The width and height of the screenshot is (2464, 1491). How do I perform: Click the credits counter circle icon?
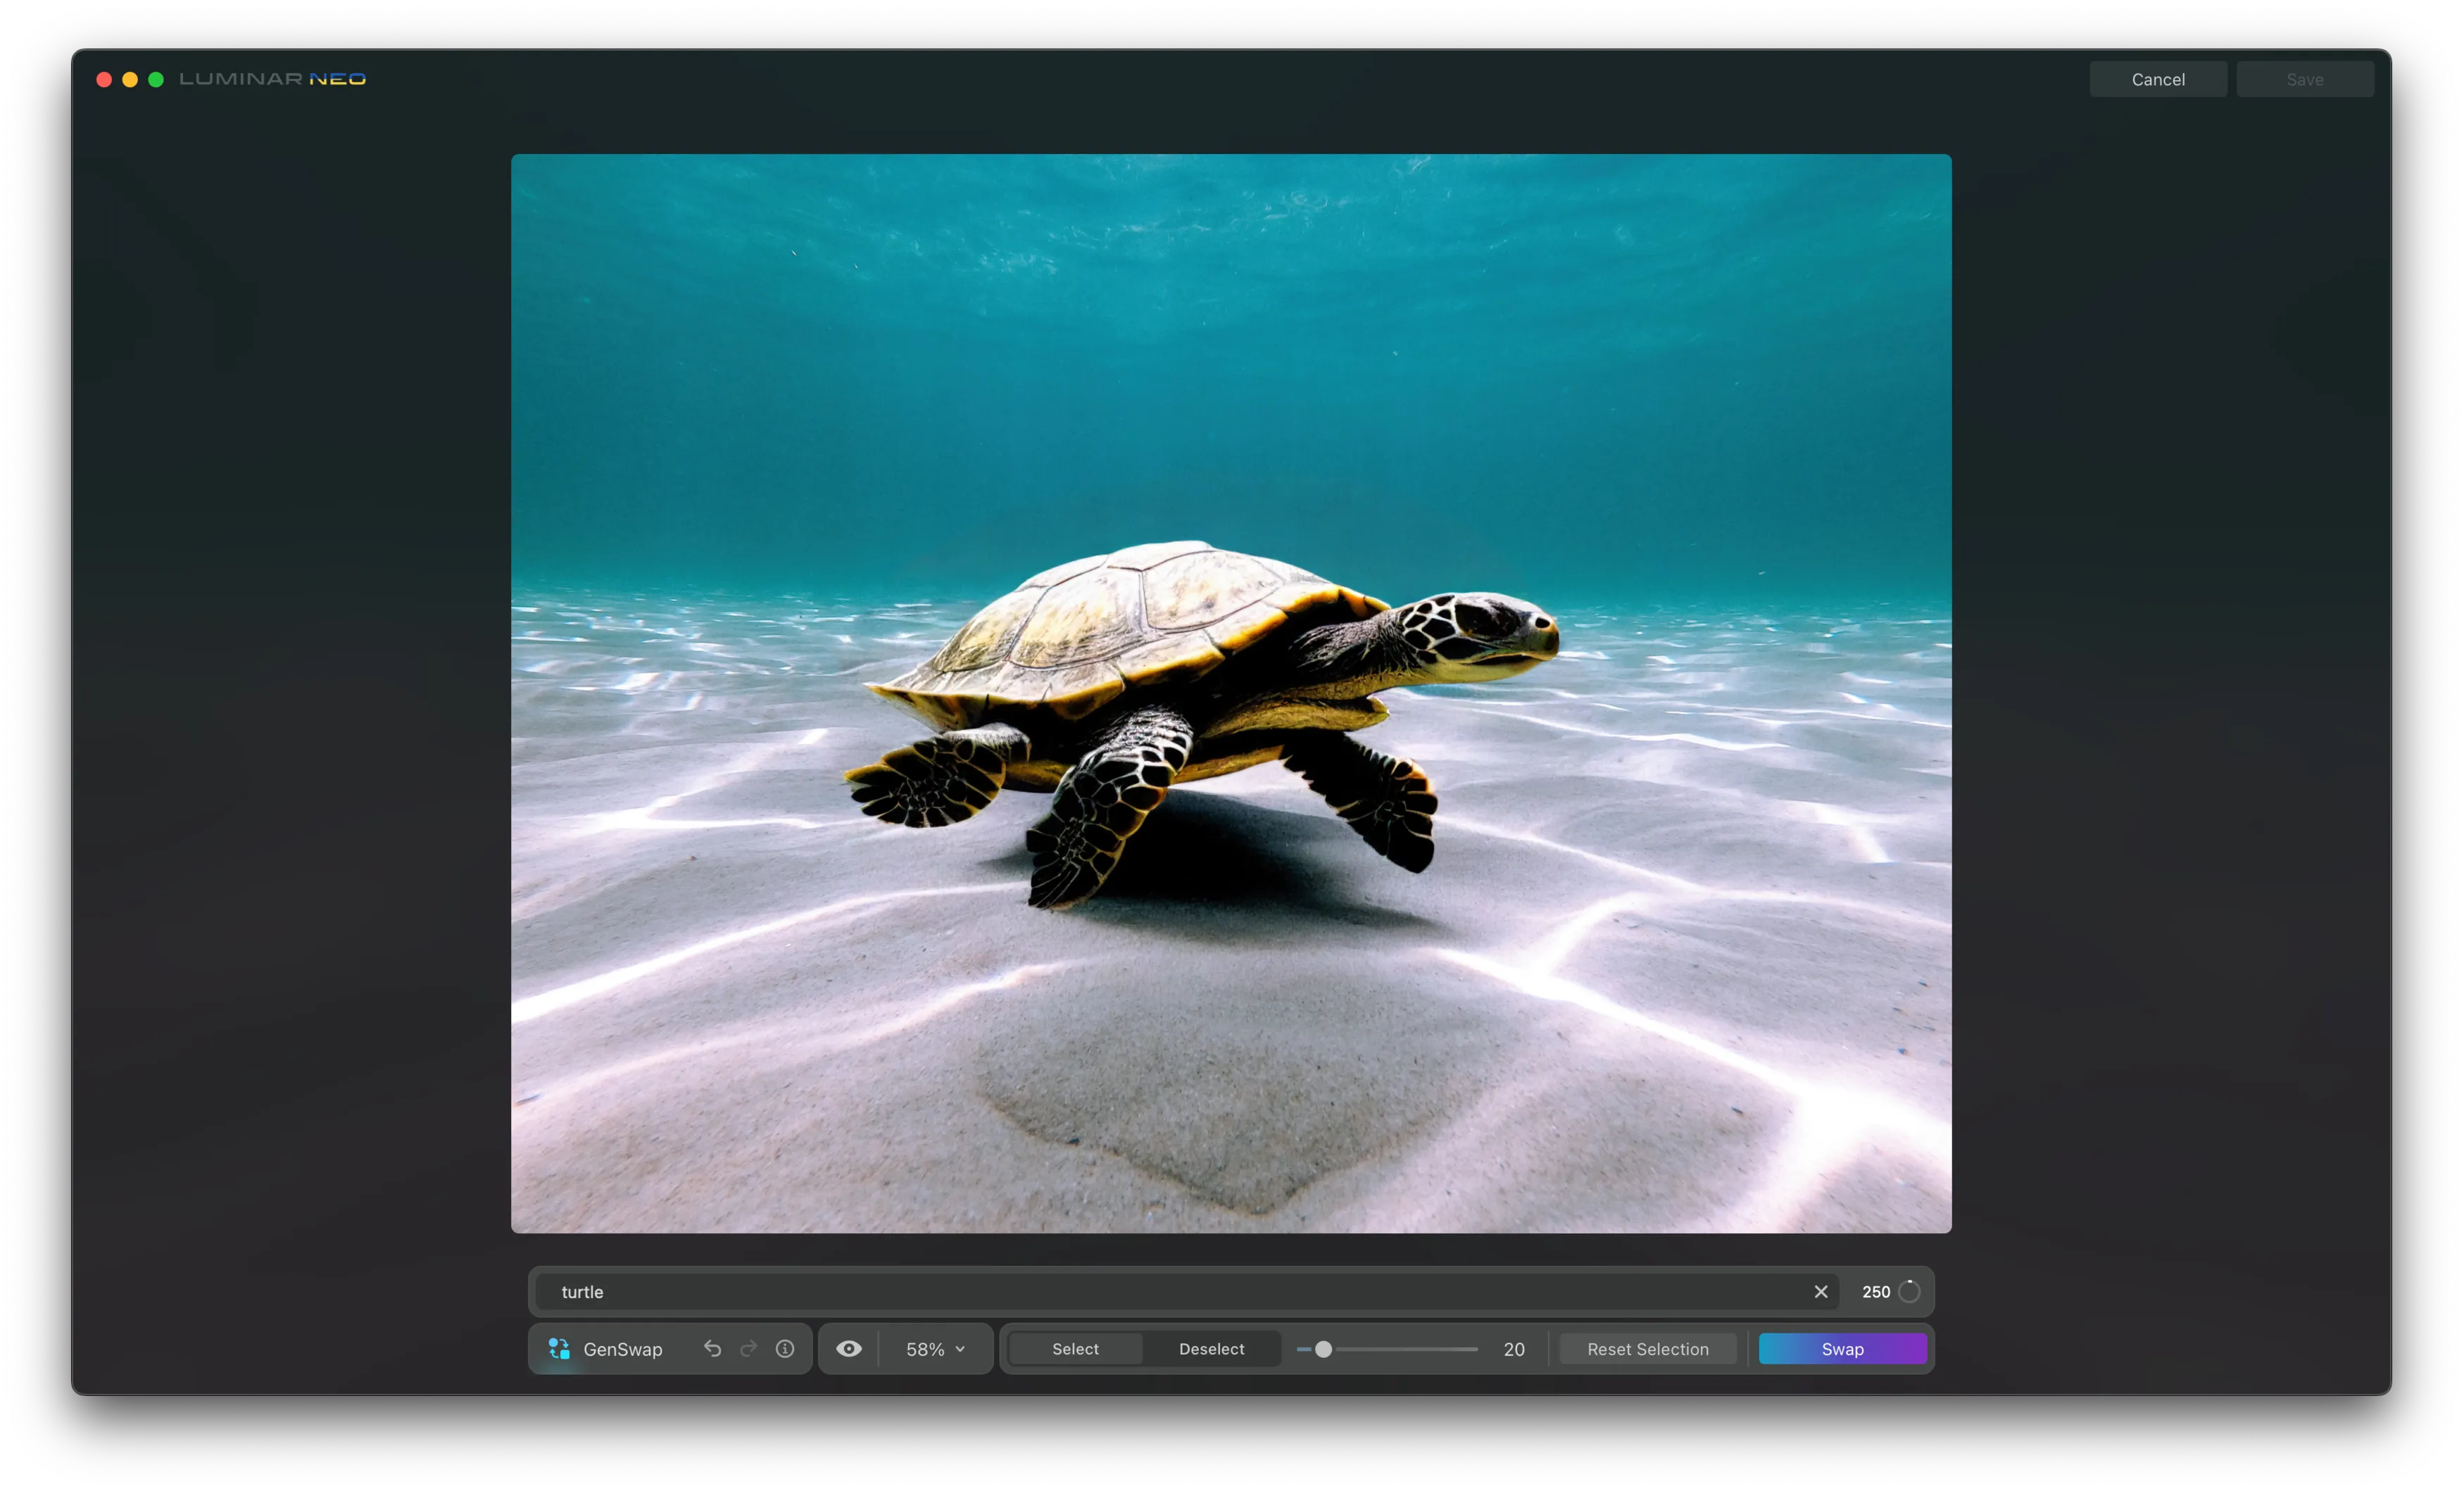pyautogui.click(x=1909, y=1292)
